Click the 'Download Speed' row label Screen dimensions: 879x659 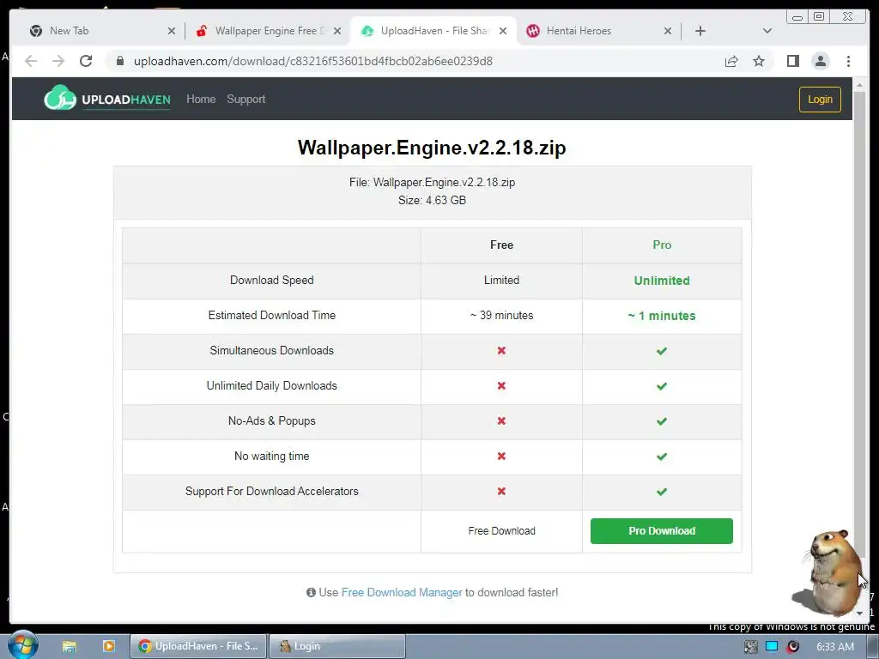click(272, 280)
